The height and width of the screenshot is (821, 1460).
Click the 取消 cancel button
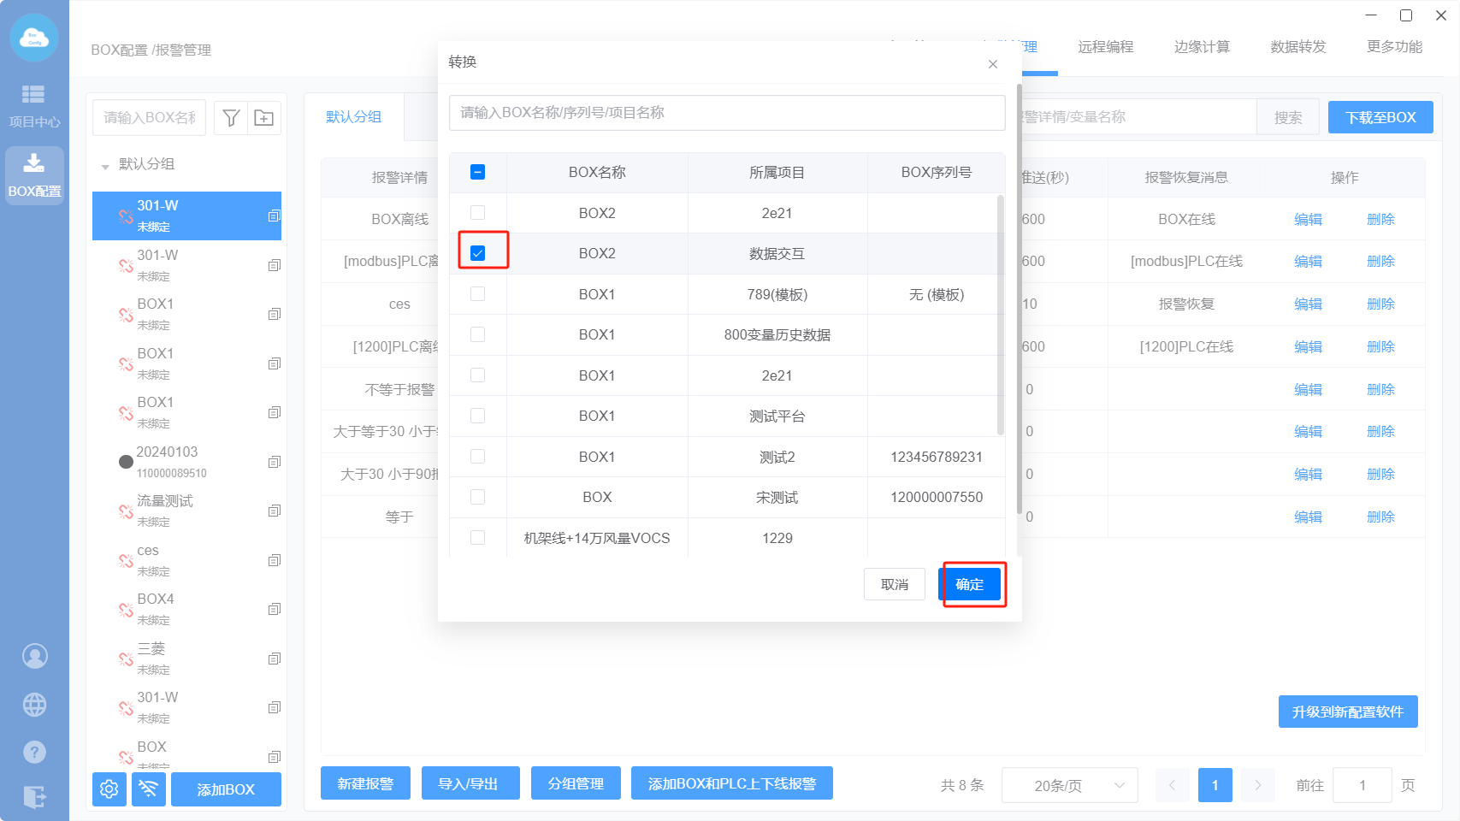click(x=895, y=584)
